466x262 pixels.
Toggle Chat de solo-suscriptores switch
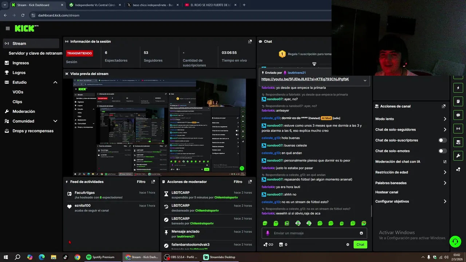coord(442,140)
